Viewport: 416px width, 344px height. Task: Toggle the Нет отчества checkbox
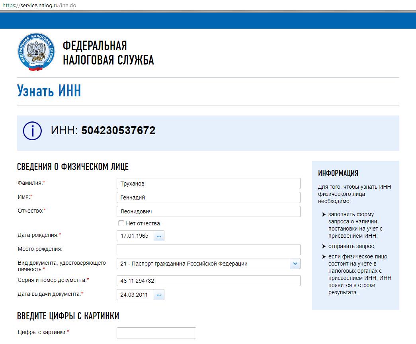[121, 223]
